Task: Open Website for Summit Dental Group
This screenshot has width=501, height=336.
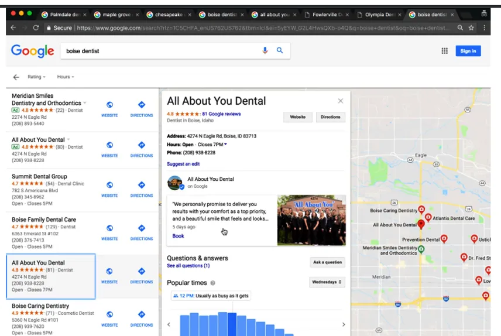Action: tap(109, 189)
